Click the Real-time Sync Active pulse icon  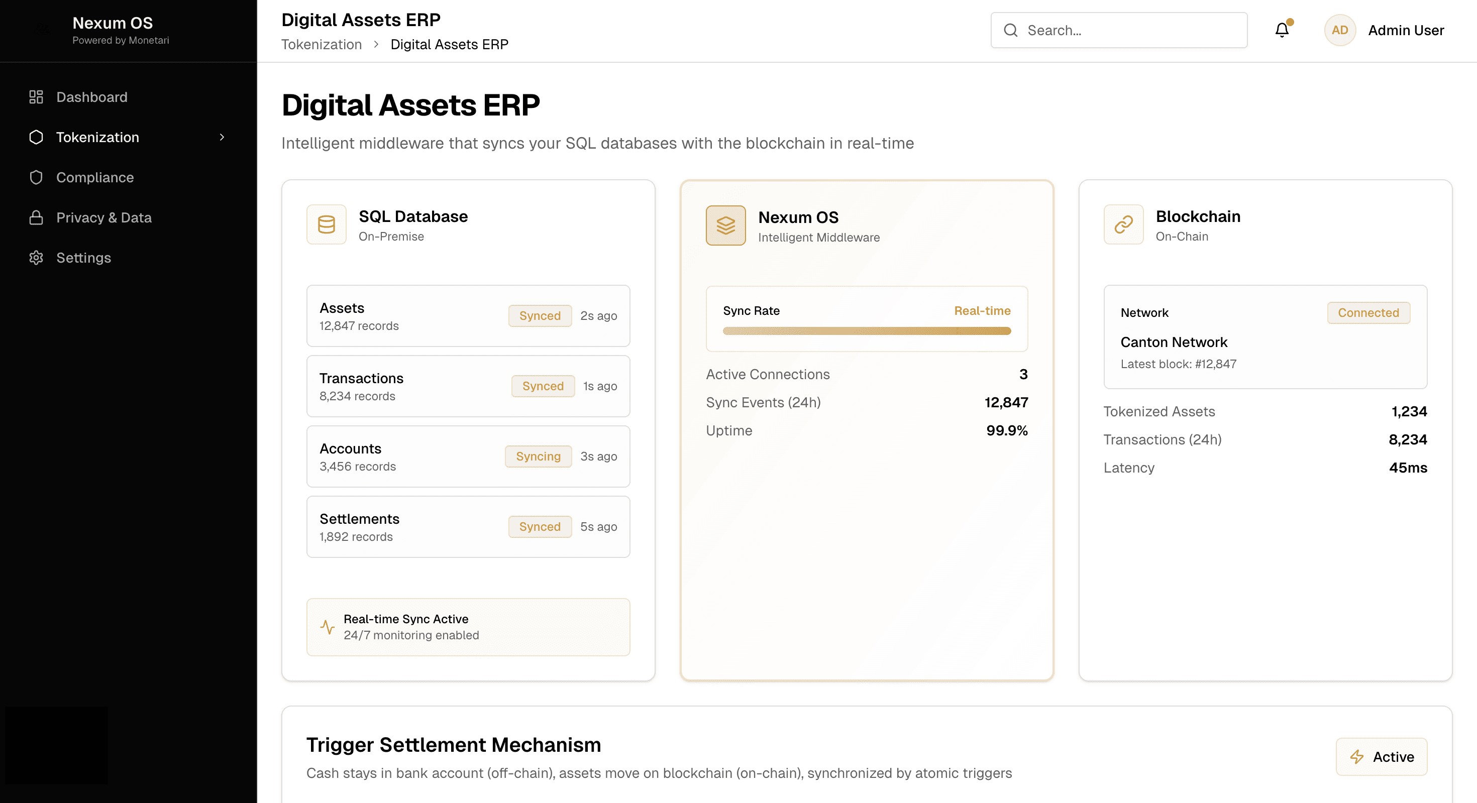click(x=327, y=627)
